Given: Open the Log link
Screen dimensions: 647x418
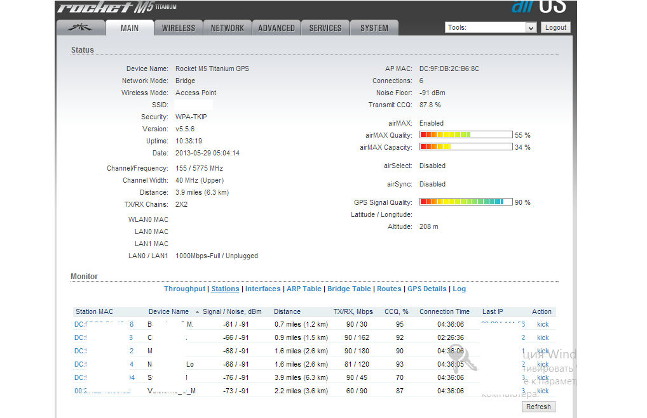Looking at the screenshot, I should (x=459, y=289).
